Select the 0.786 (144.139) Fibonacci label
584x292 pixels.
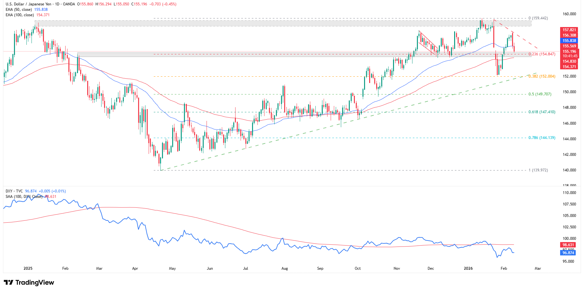542,138
